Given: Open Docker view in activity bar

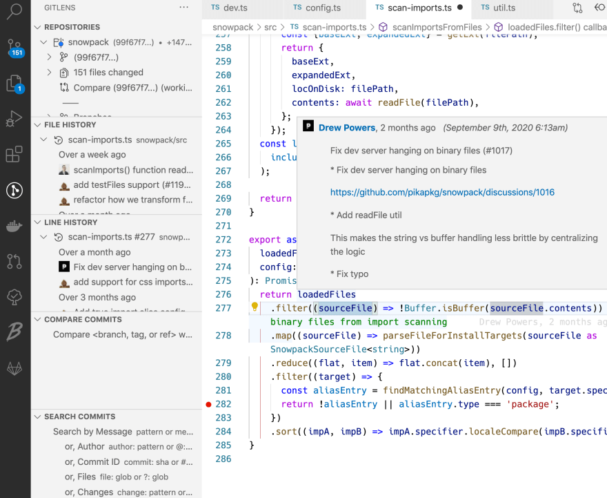Looking at the screenshot, I should click(x=14, y=226).
